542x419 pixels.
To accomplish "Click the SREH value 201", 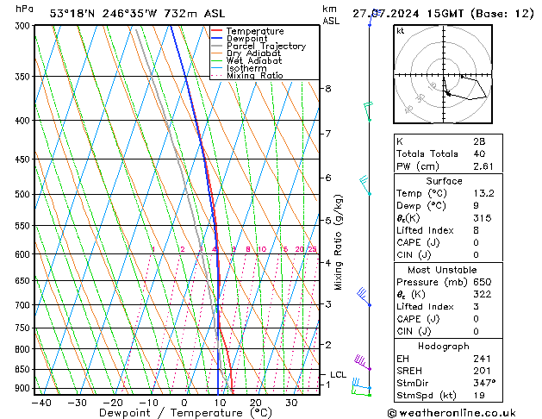I will tap(482, 371).
